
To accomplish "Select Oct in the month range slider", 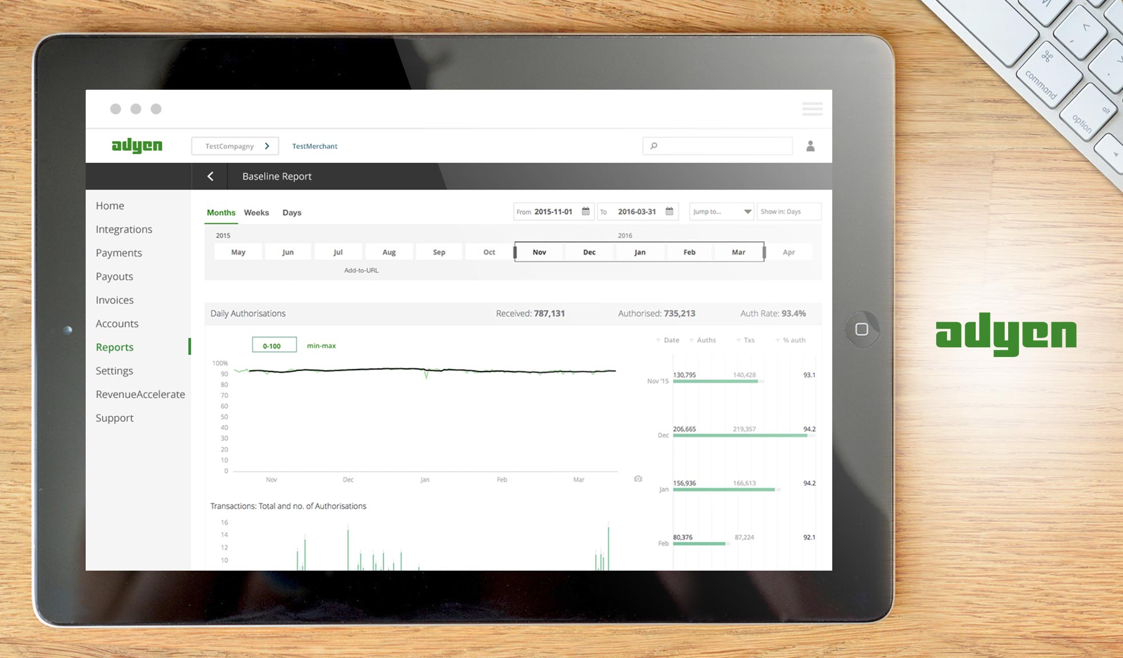I will click(x=489, y=252).
